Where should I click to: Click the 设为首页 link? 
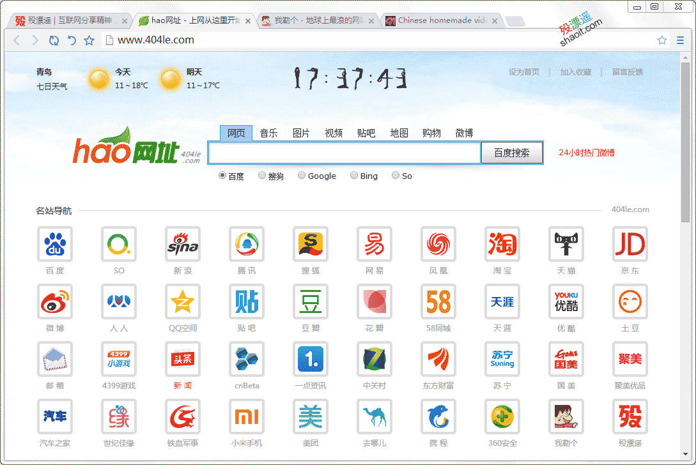click(524, 72)
